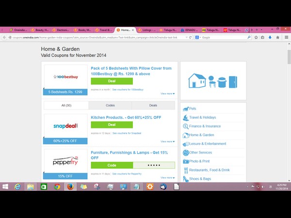
Task: Click the Photo & Print camera icon
Action: coord(186,161)
